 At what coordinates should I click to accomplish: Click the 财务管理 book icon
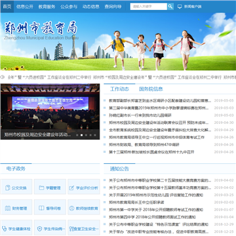click(x=8, y=208)
